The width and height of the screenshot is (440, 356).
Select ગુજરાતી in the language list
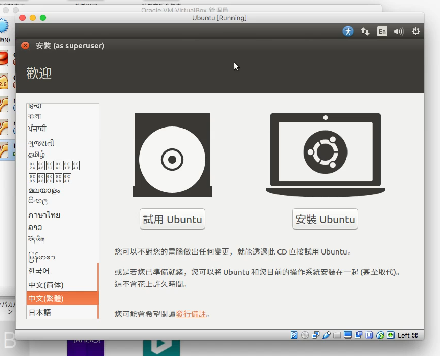[62, 143]
